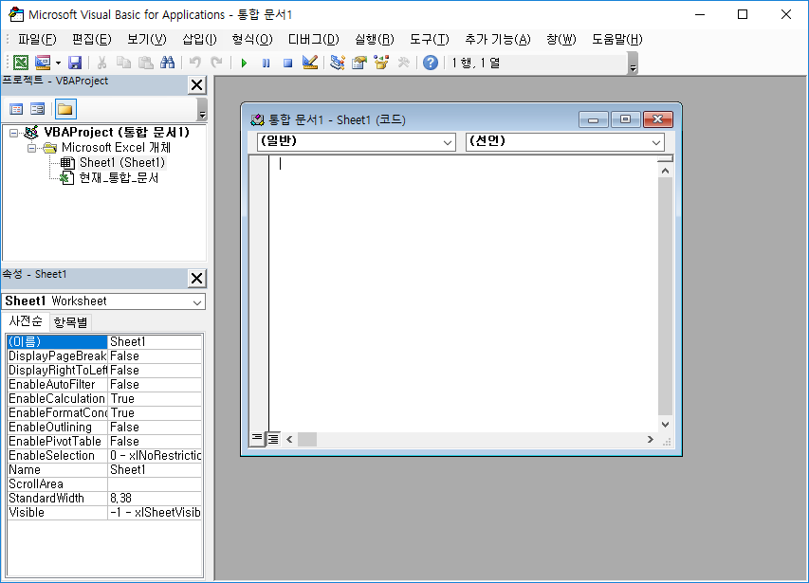The height and width of the screenshot is (583, 809).
Task: Open the 도구(T) menu
Action: [x=430, y=39]
